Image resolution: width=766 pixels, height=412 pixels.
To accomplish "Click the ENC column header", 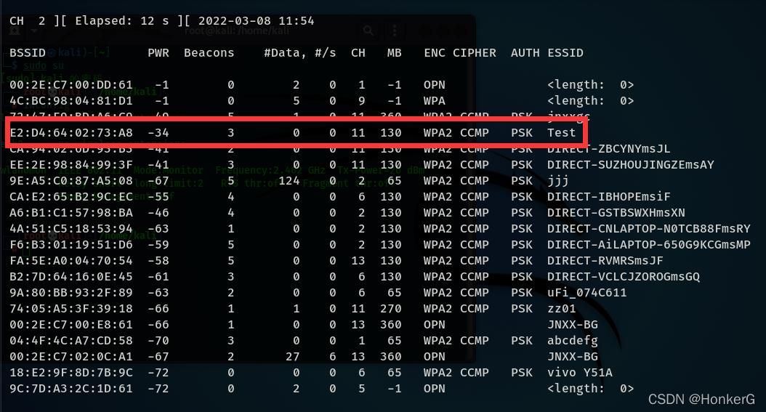I will click(x=435, y=53).
